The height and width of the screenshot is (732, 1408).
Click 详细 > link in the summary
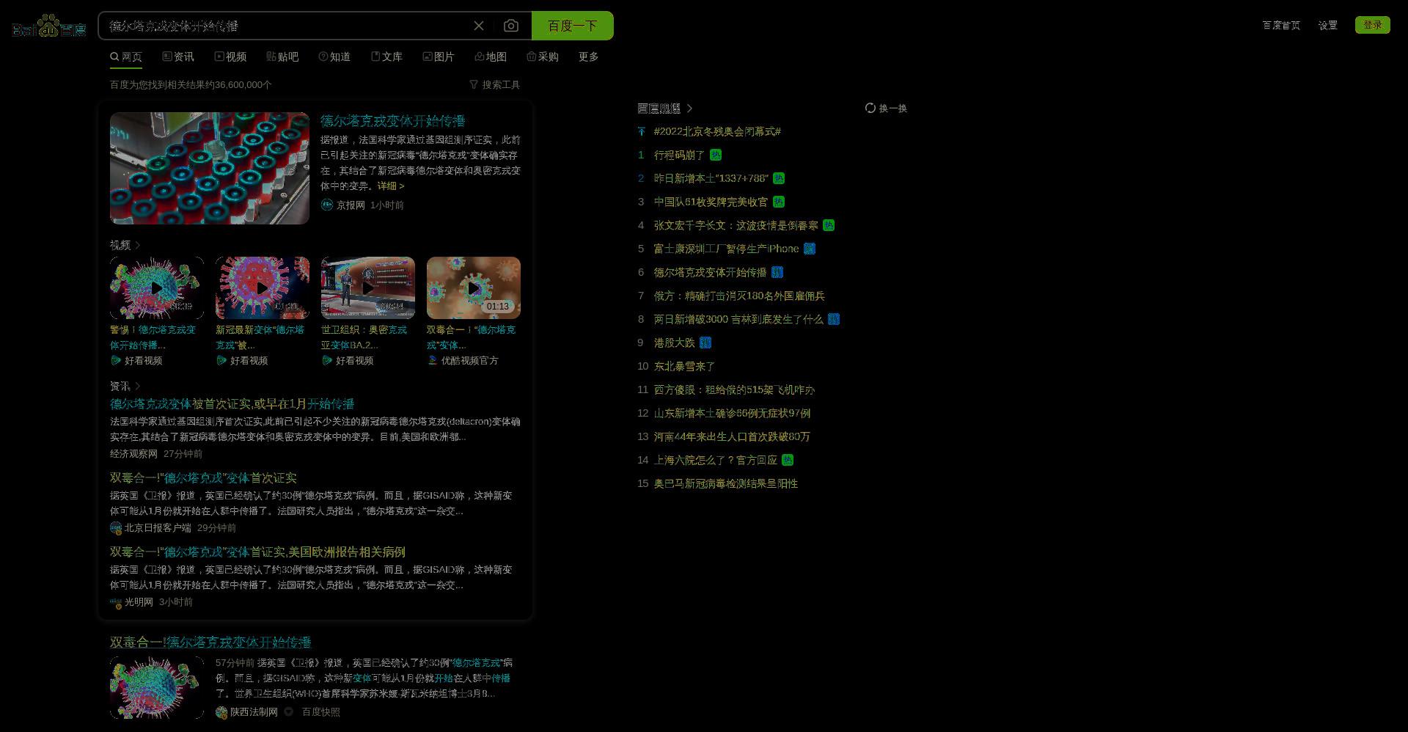click(391, 186)
